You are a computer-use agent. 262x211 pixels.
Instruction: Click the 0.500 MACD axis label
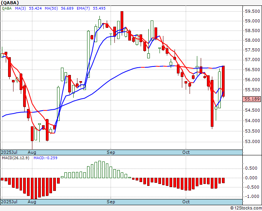251,168
